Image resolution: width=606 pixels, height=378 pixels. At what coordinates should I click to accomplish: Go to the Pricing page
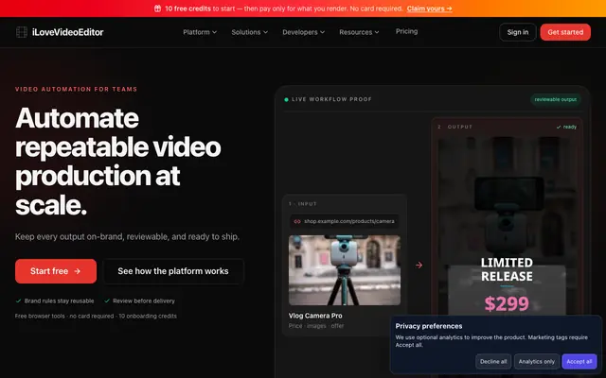pyautogui.click(x=406, y=31)
